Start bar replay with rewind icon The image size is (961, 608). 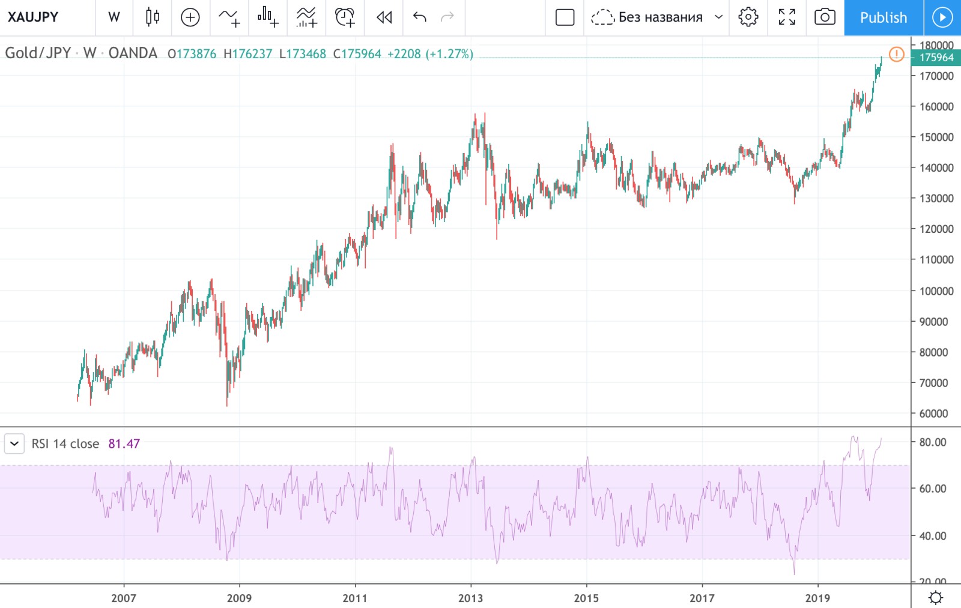tap(384, 17)
